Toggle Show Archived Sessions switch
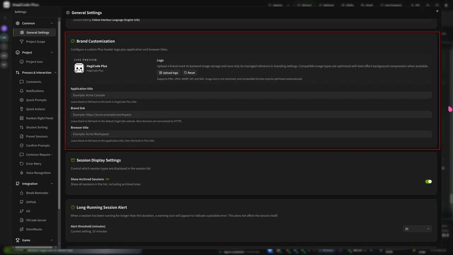Viewport: 453px width, 255px height. point(428,182)
